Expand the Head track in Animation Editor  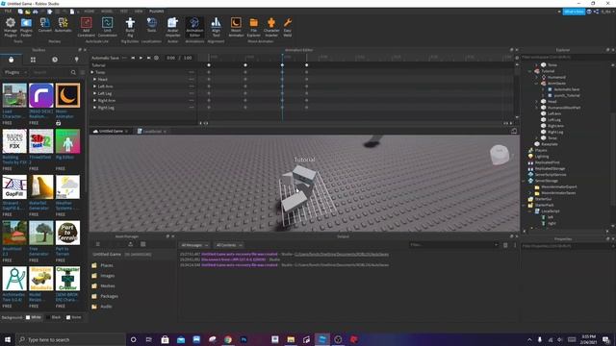coord(95,79)
